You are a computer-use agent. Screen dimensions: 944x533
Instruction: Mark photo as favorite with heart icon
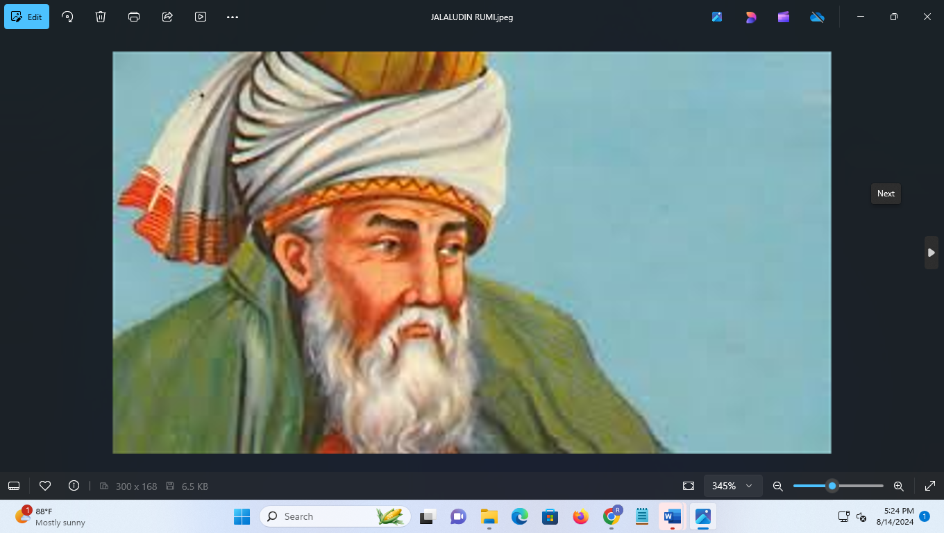click(45, 486)
